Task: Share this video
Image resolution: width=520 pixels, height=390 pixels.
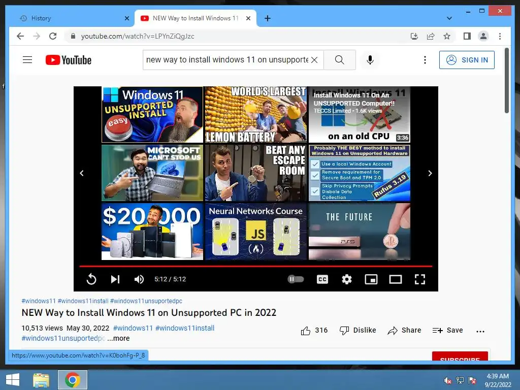Action: (404, 330)
